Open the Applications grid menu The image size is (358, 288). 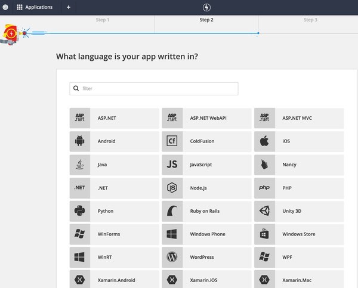point(35,7)
